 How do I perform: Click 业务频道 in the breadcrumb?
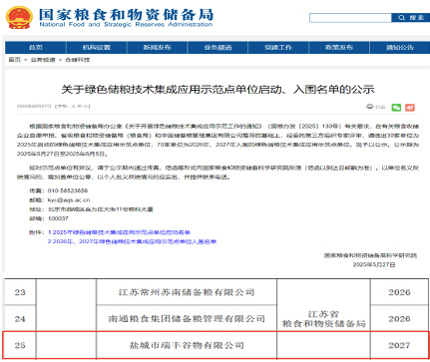point(43,60)
